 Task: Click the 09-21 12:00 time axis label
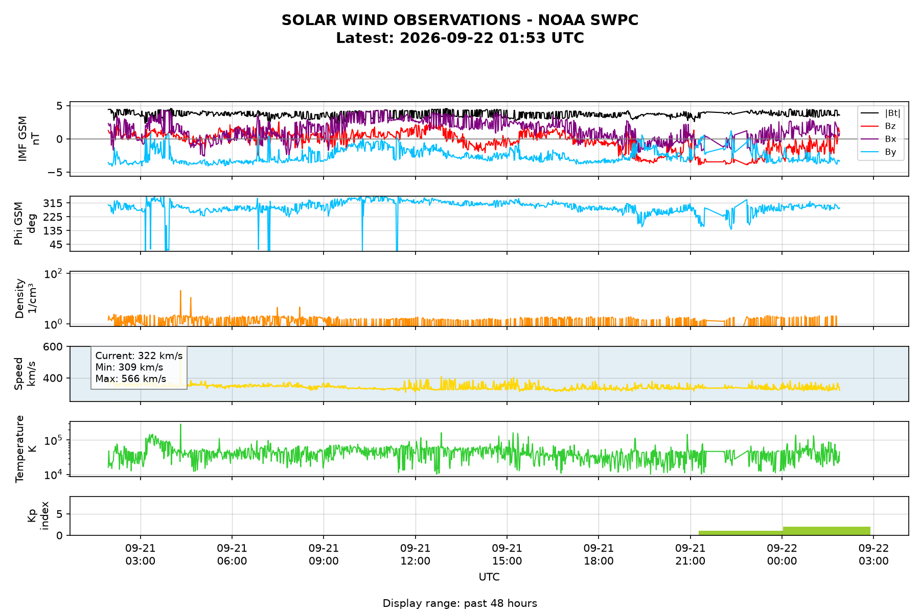pos(416,555)
